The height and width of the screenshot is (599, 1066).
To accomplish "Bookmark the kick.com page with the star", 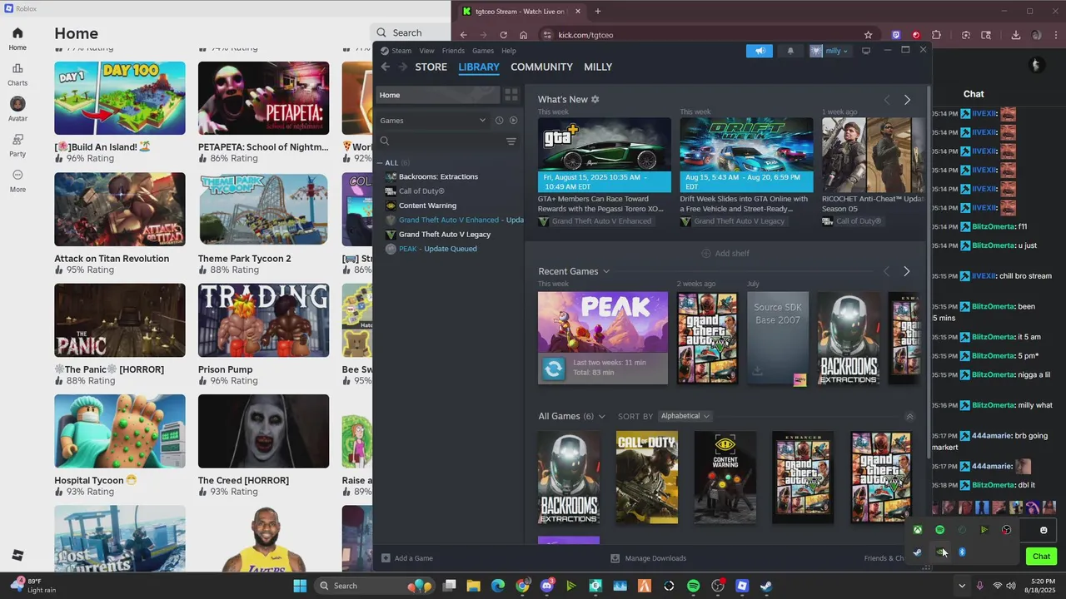I will 868,35.
